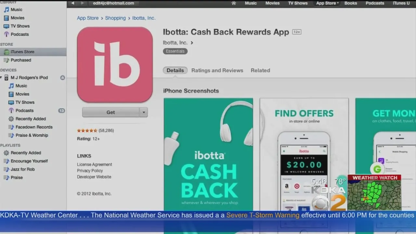
Task: Open Podcasts in the store top bar
Action: pos(375,3)
